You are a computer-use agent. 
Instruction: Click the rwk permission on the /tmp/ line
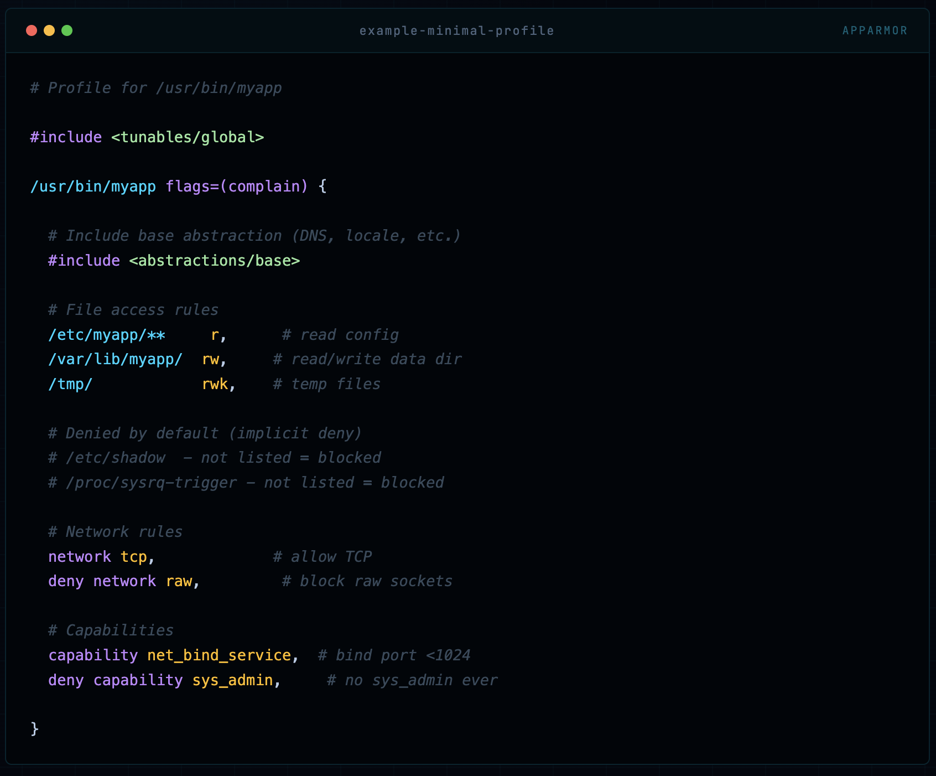click(x=215, y=384)
